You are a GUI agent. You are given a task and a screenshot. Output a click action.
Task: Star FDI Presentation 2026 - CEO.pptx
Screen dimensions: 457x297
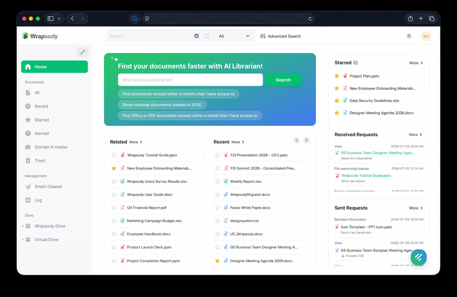tap(217, 155)
